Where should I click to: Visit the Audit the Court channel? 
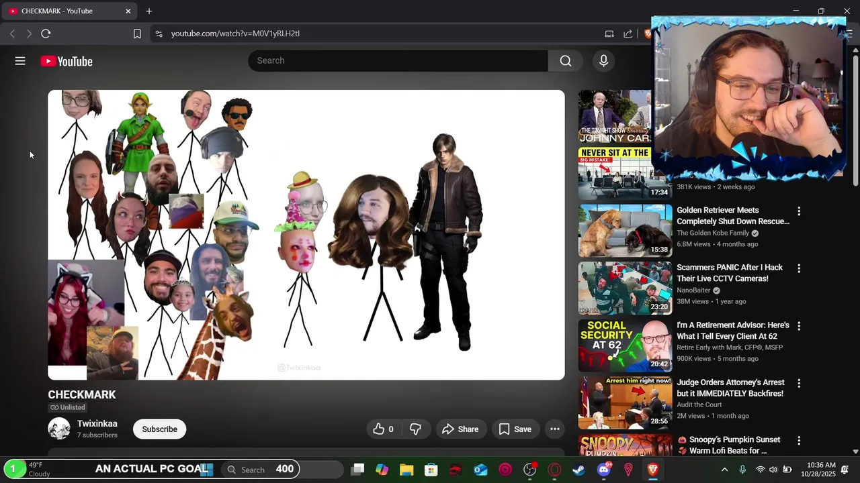[699, 405]
